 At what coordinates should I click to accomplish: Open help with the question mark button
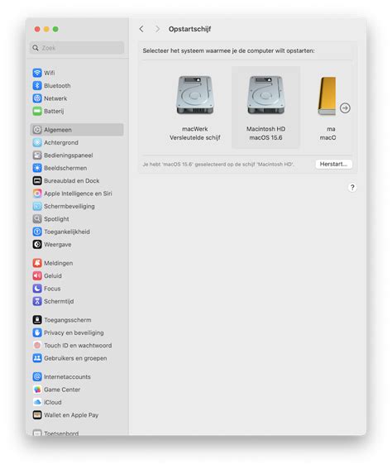[x=352, y=188]
